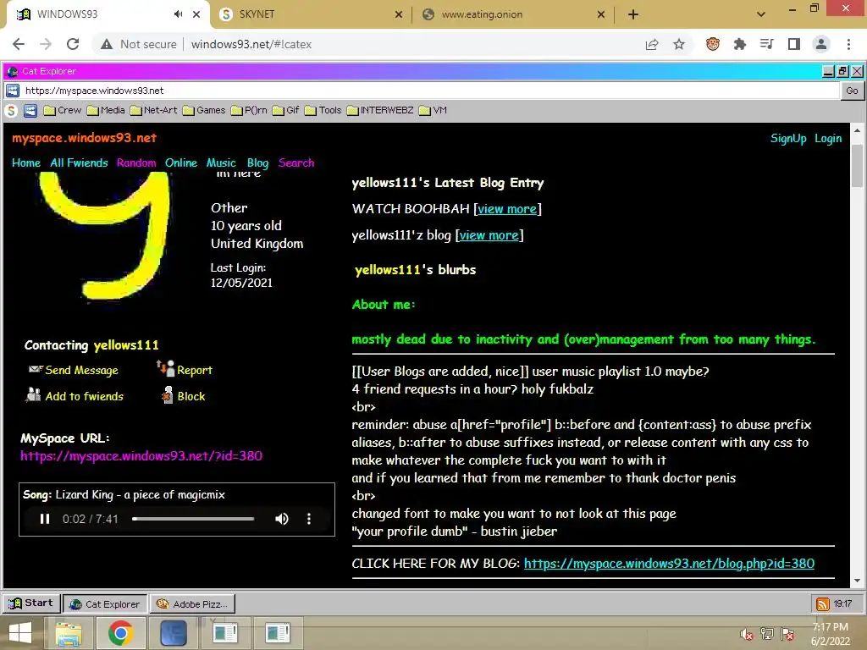Open File Explorer from Windows taskbar
The height and width of the screenshot is (650, 867).
pos(69,633)
